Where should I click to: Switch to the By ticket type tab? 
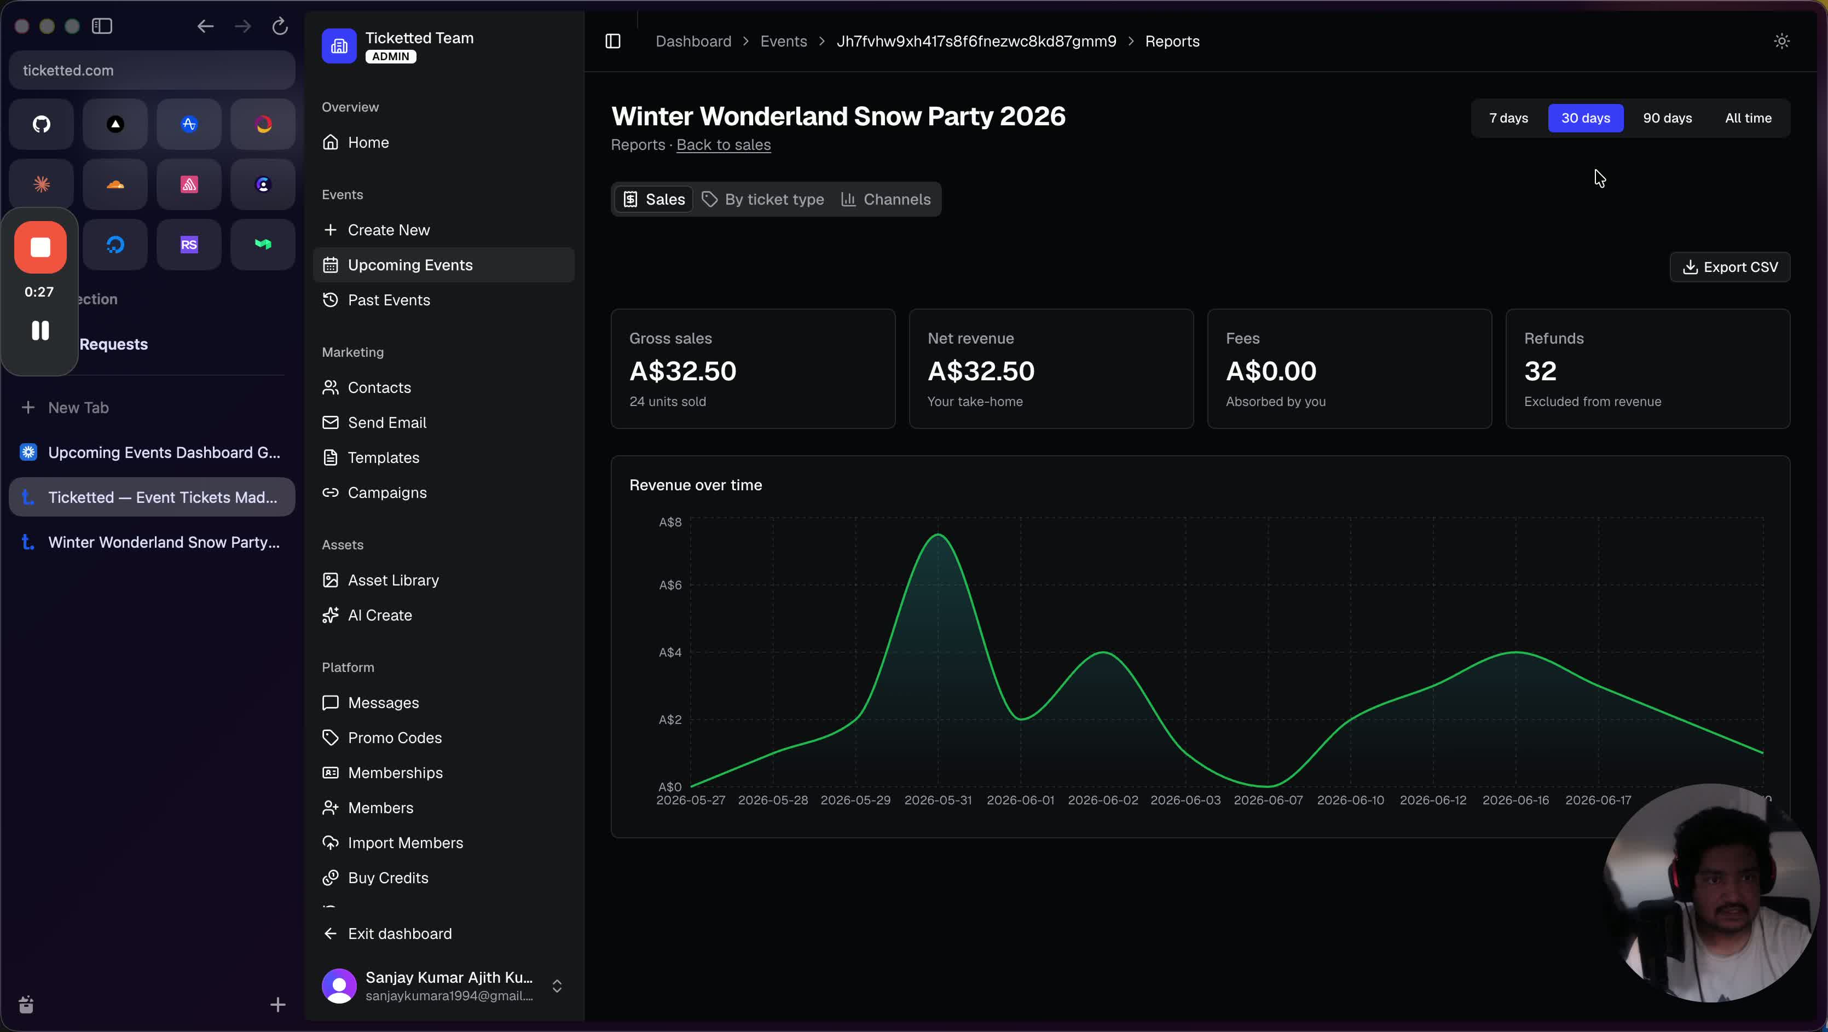pyautogui.click(x=763, y=199)
